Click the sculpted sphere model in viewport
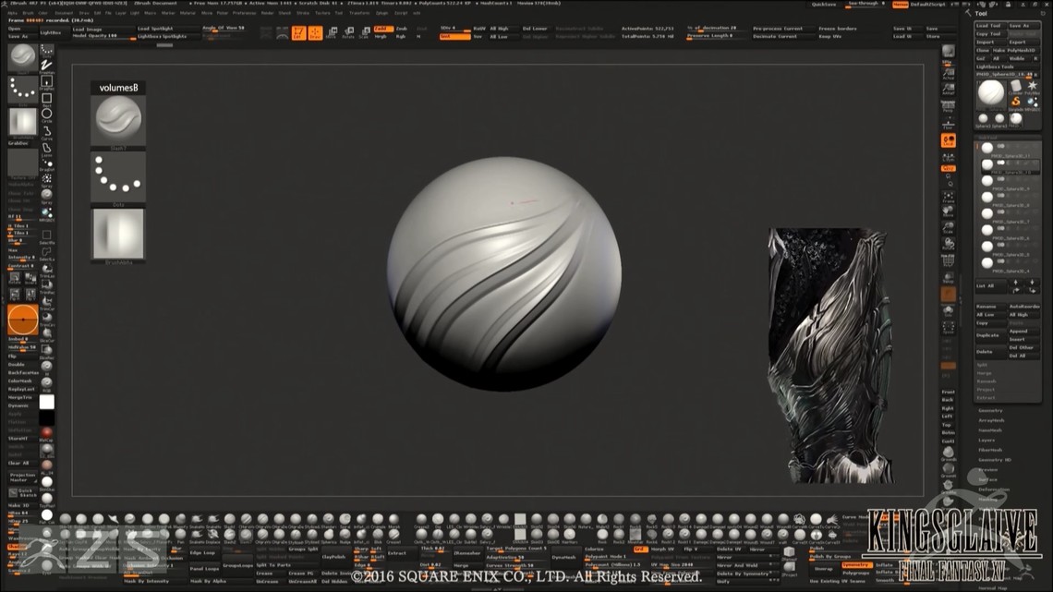The image size is (1053, 592). point(504,274)
